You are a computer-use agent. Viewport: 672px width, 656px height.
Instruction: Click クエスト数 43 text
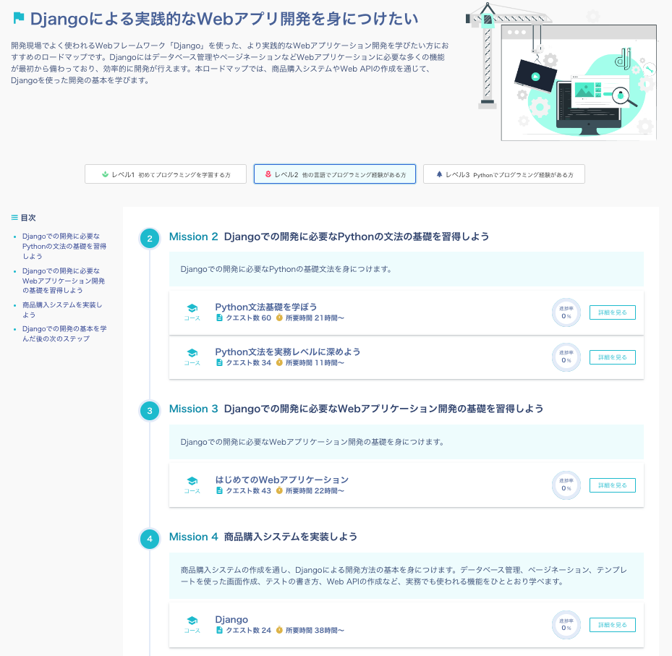(x=249, y=490)
